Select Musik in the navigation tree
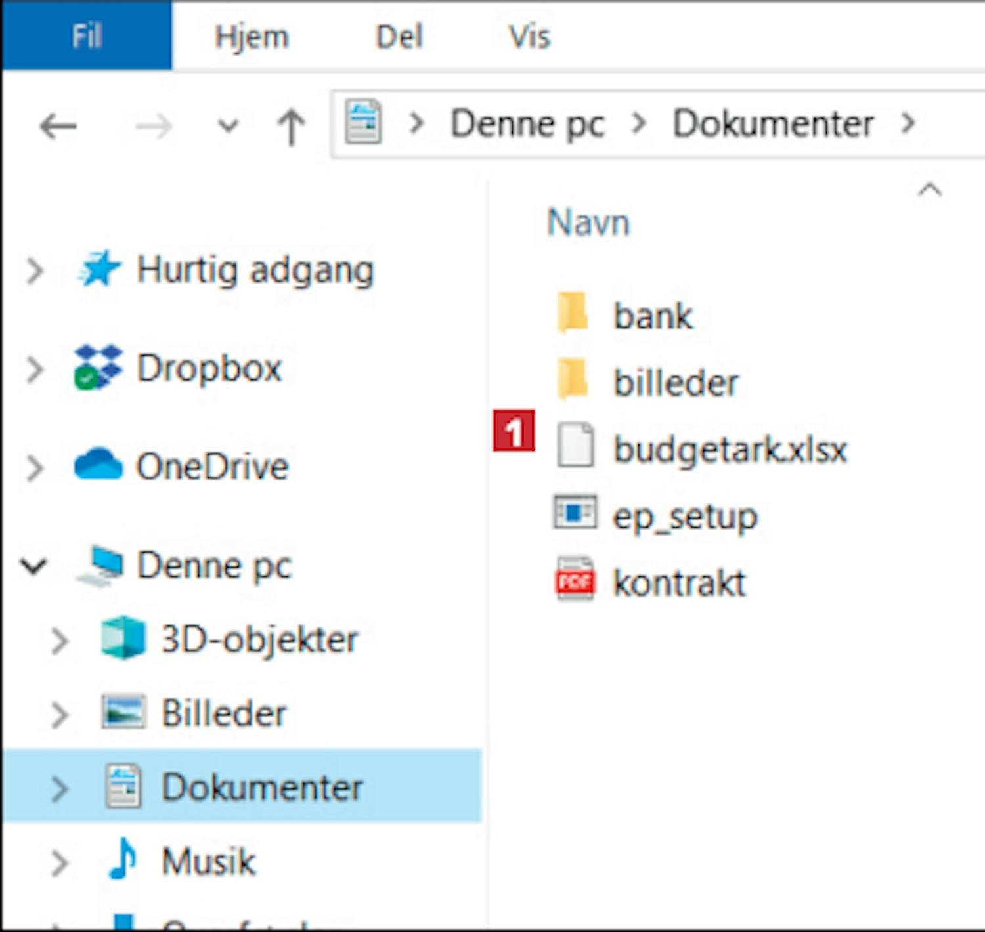 [x=208, y=861]
